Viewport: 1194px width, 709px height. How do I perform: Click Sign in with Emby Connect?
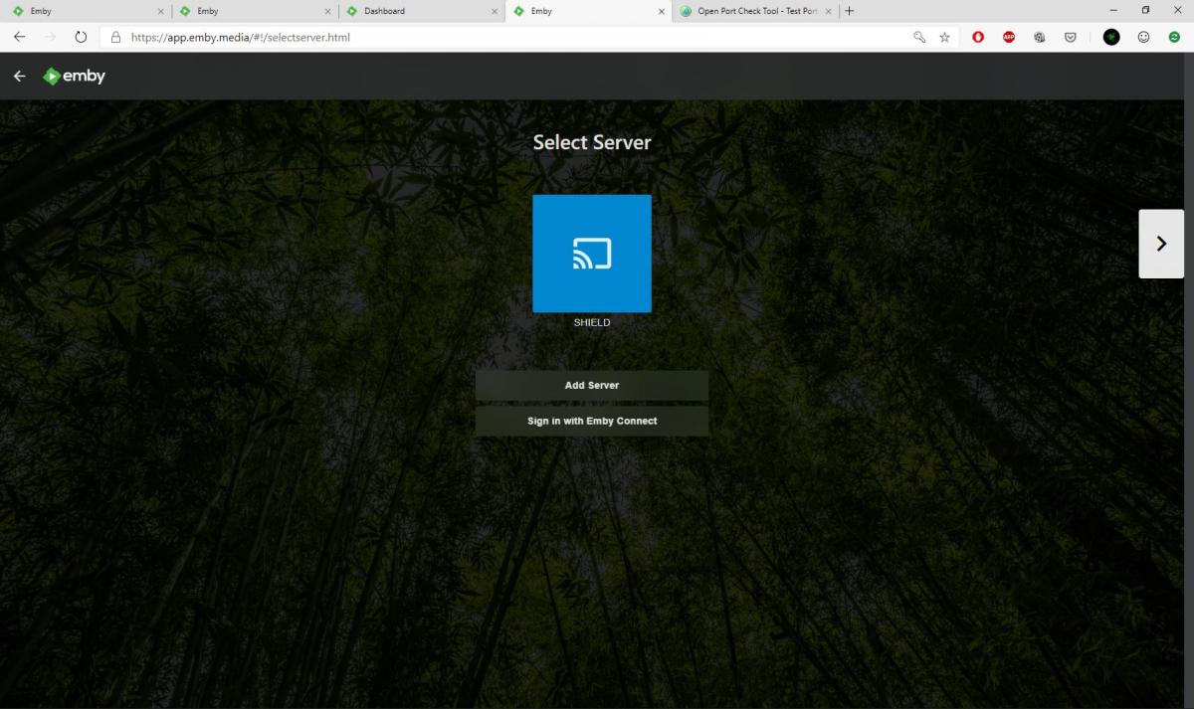coord(592,422)
